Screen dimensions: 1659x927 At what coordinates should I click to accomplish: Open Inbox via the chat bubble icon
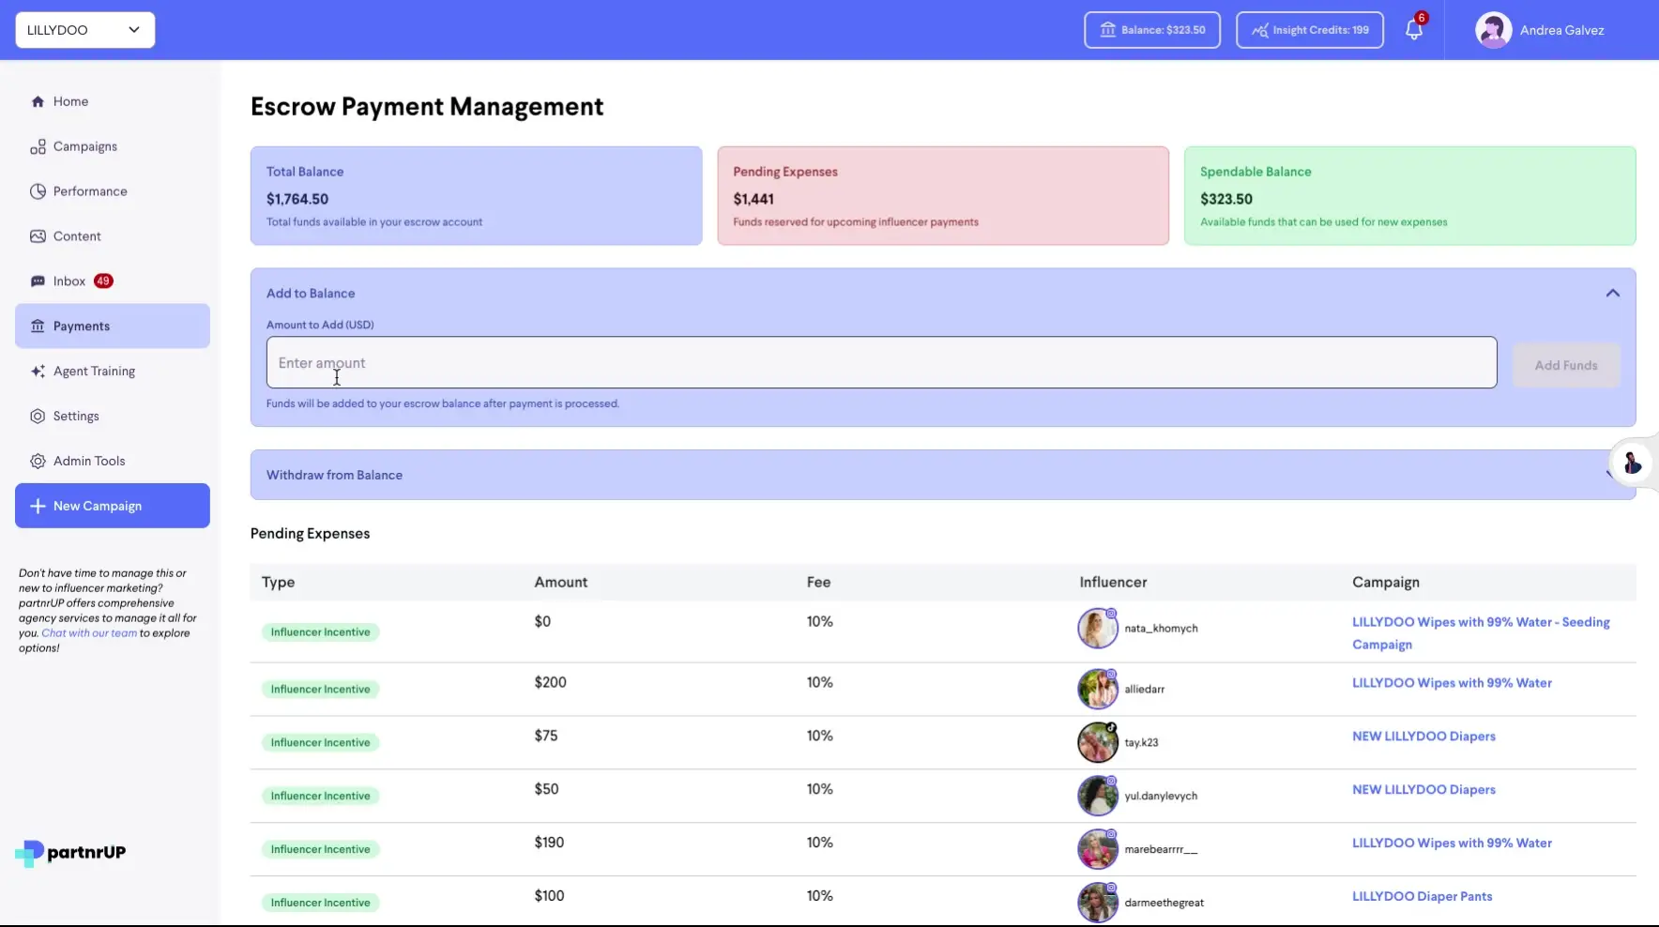coord(38,281)
